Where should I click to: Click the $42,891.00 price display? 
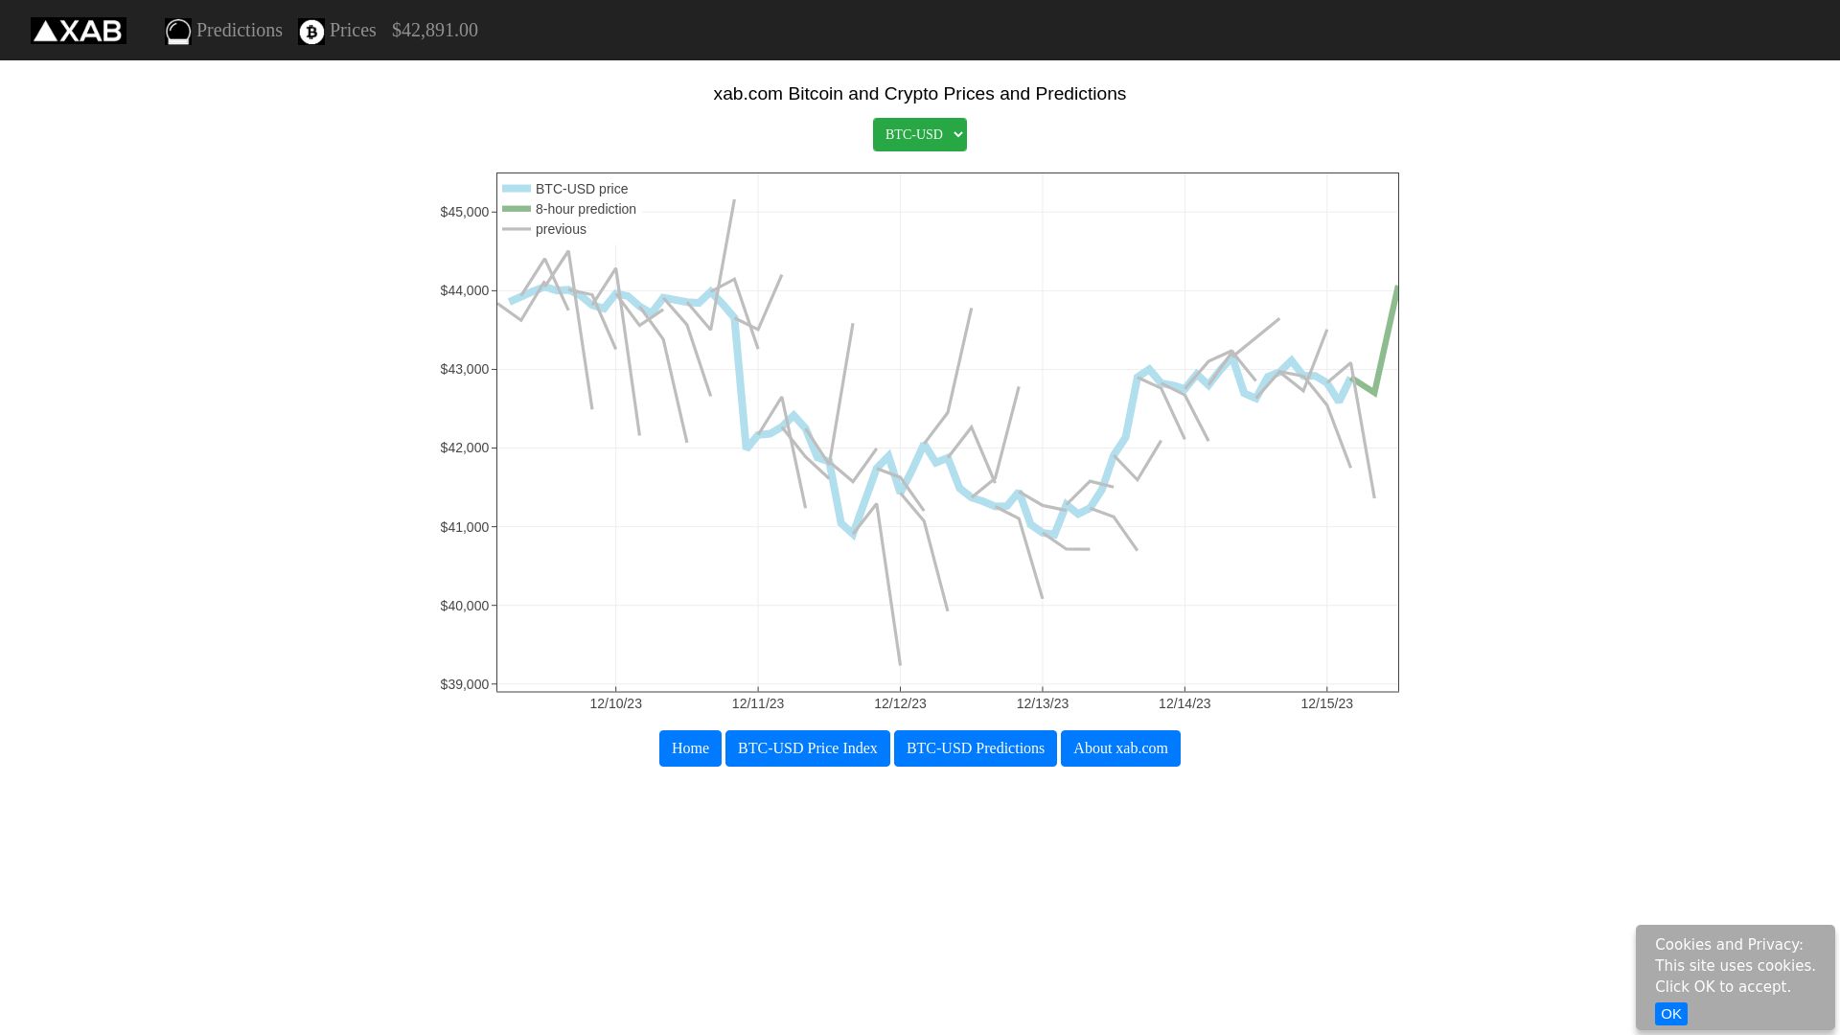[433, 30]
